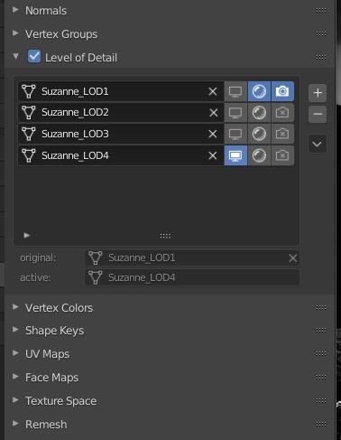
Task: Remove Suzanne_LOD3 with its X icon
Action: tap(213, 134)
